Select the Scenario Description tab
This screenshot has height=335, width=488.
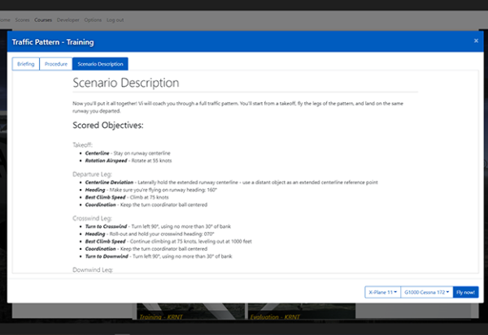(x=100, y=63)
